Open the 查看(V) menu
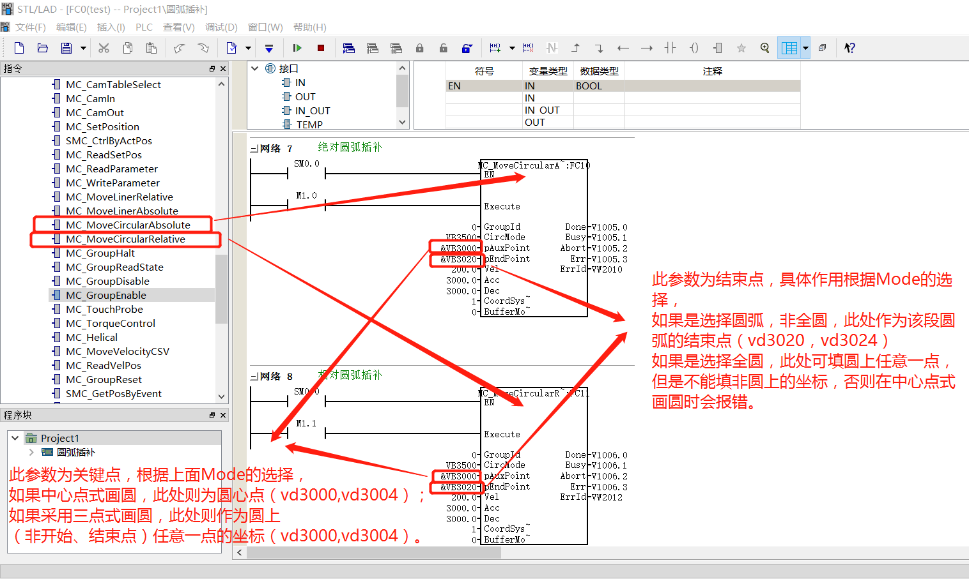Image resolution: width=969 pixels, height=579 pixels. (x=179, y=27)
